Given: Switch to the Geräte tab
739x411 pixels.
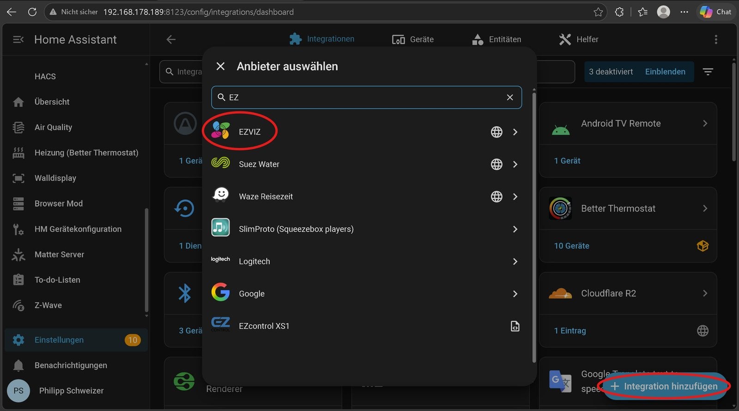Looking at the screenshot, I should click(x=412, y=39).
